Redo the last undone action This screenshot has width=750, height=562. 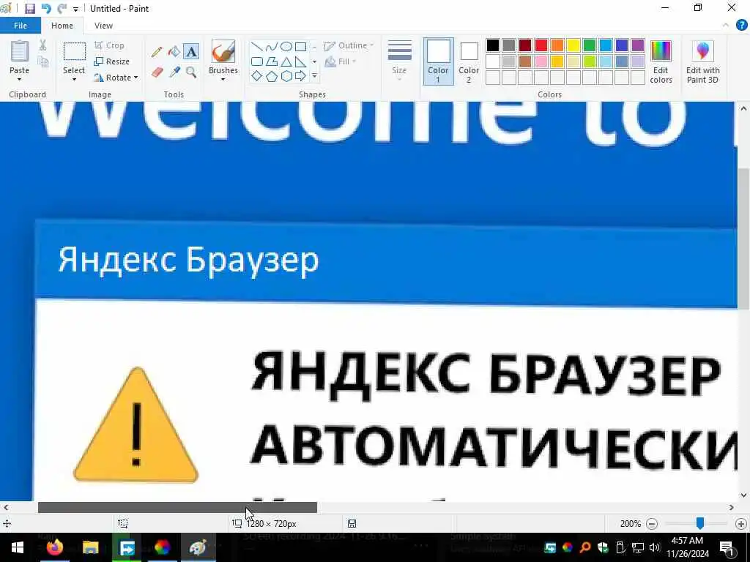tap(62, 9)
